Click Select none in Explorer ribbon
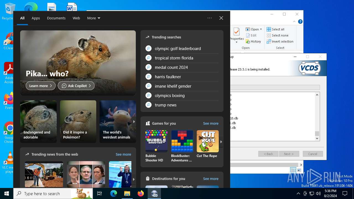Image resolution: width=354 pixels, height=199 pixels. pyautogui.click(x=277, y=35)
